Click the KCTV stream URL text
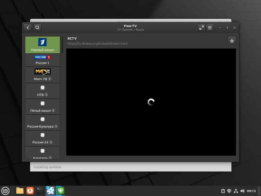The width and height of the screenshot is (261, 196). [97, 43]
